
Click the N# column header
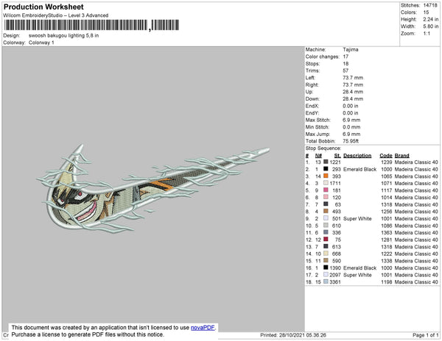pos(318,156)
